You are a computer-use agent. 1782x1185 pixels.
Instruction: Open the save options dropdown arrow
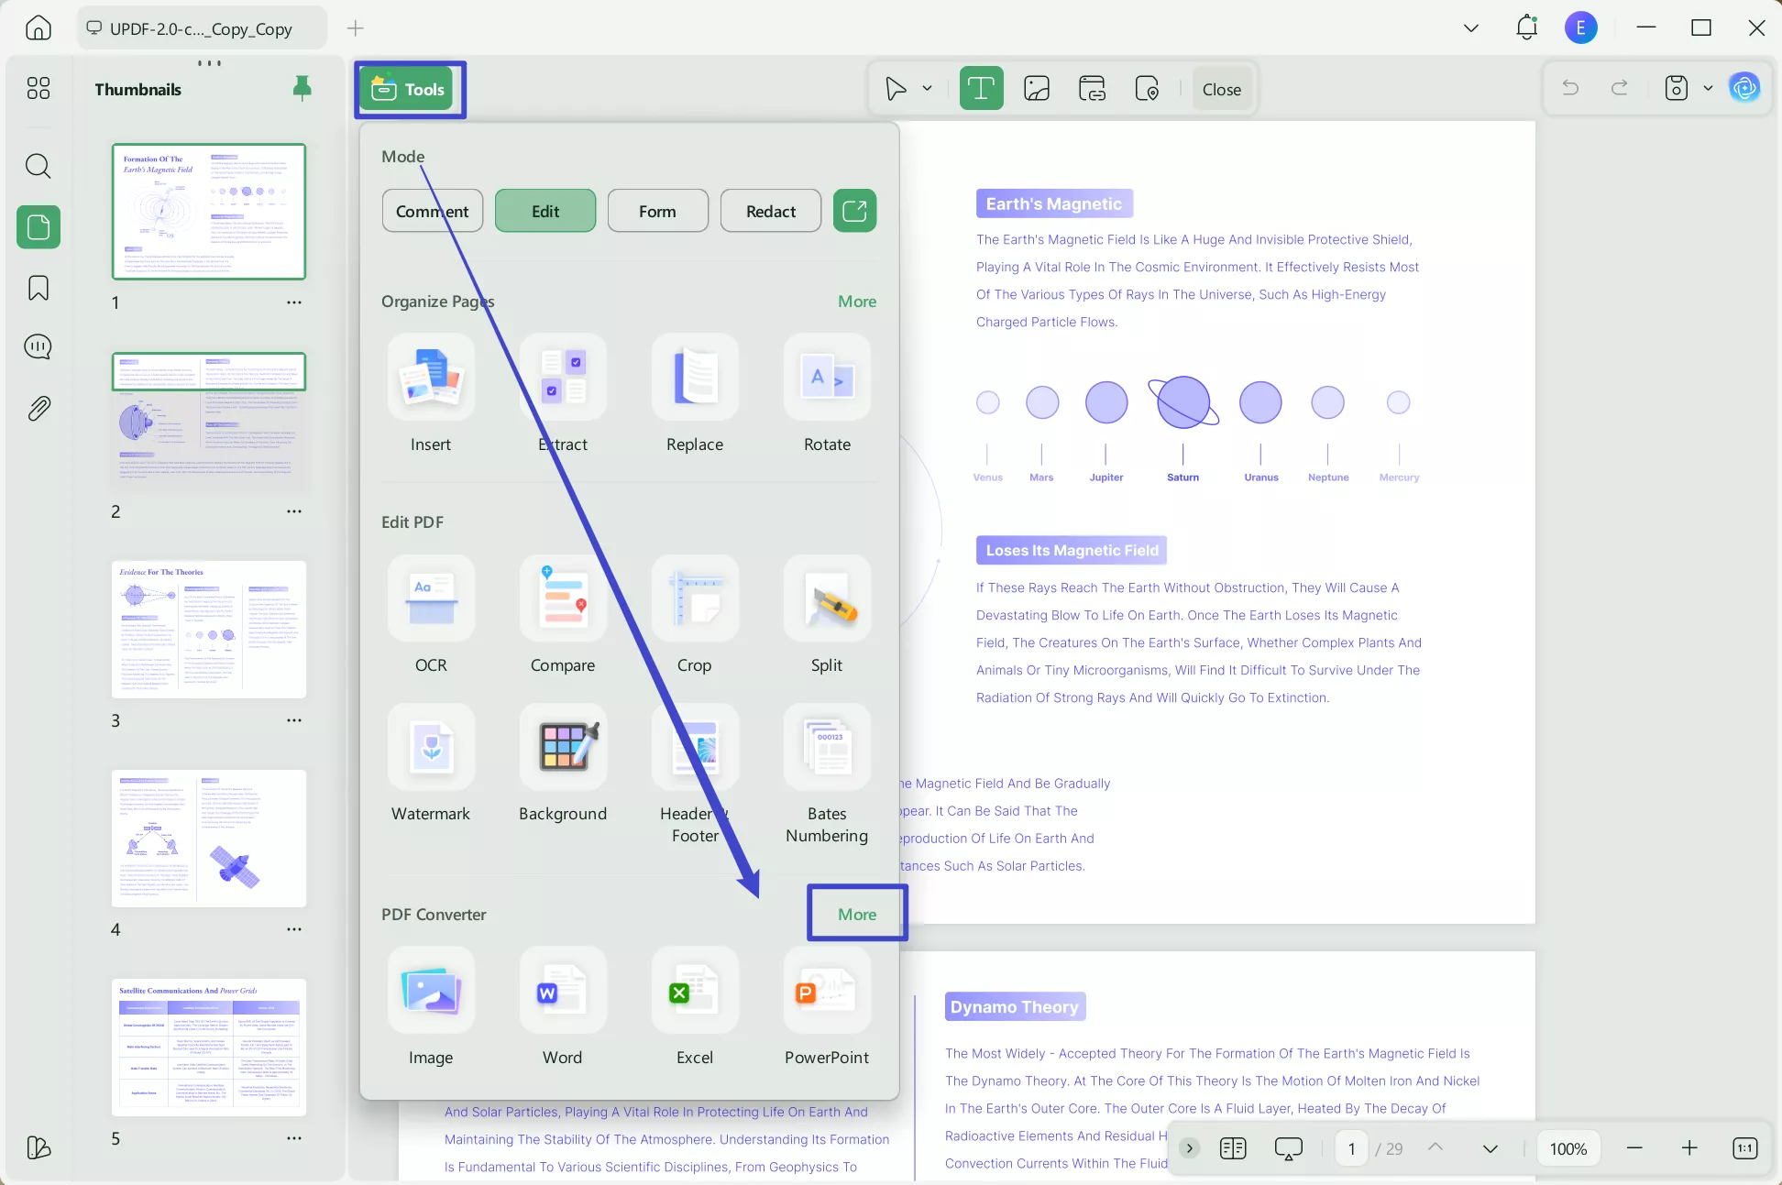coord(1708,89)
